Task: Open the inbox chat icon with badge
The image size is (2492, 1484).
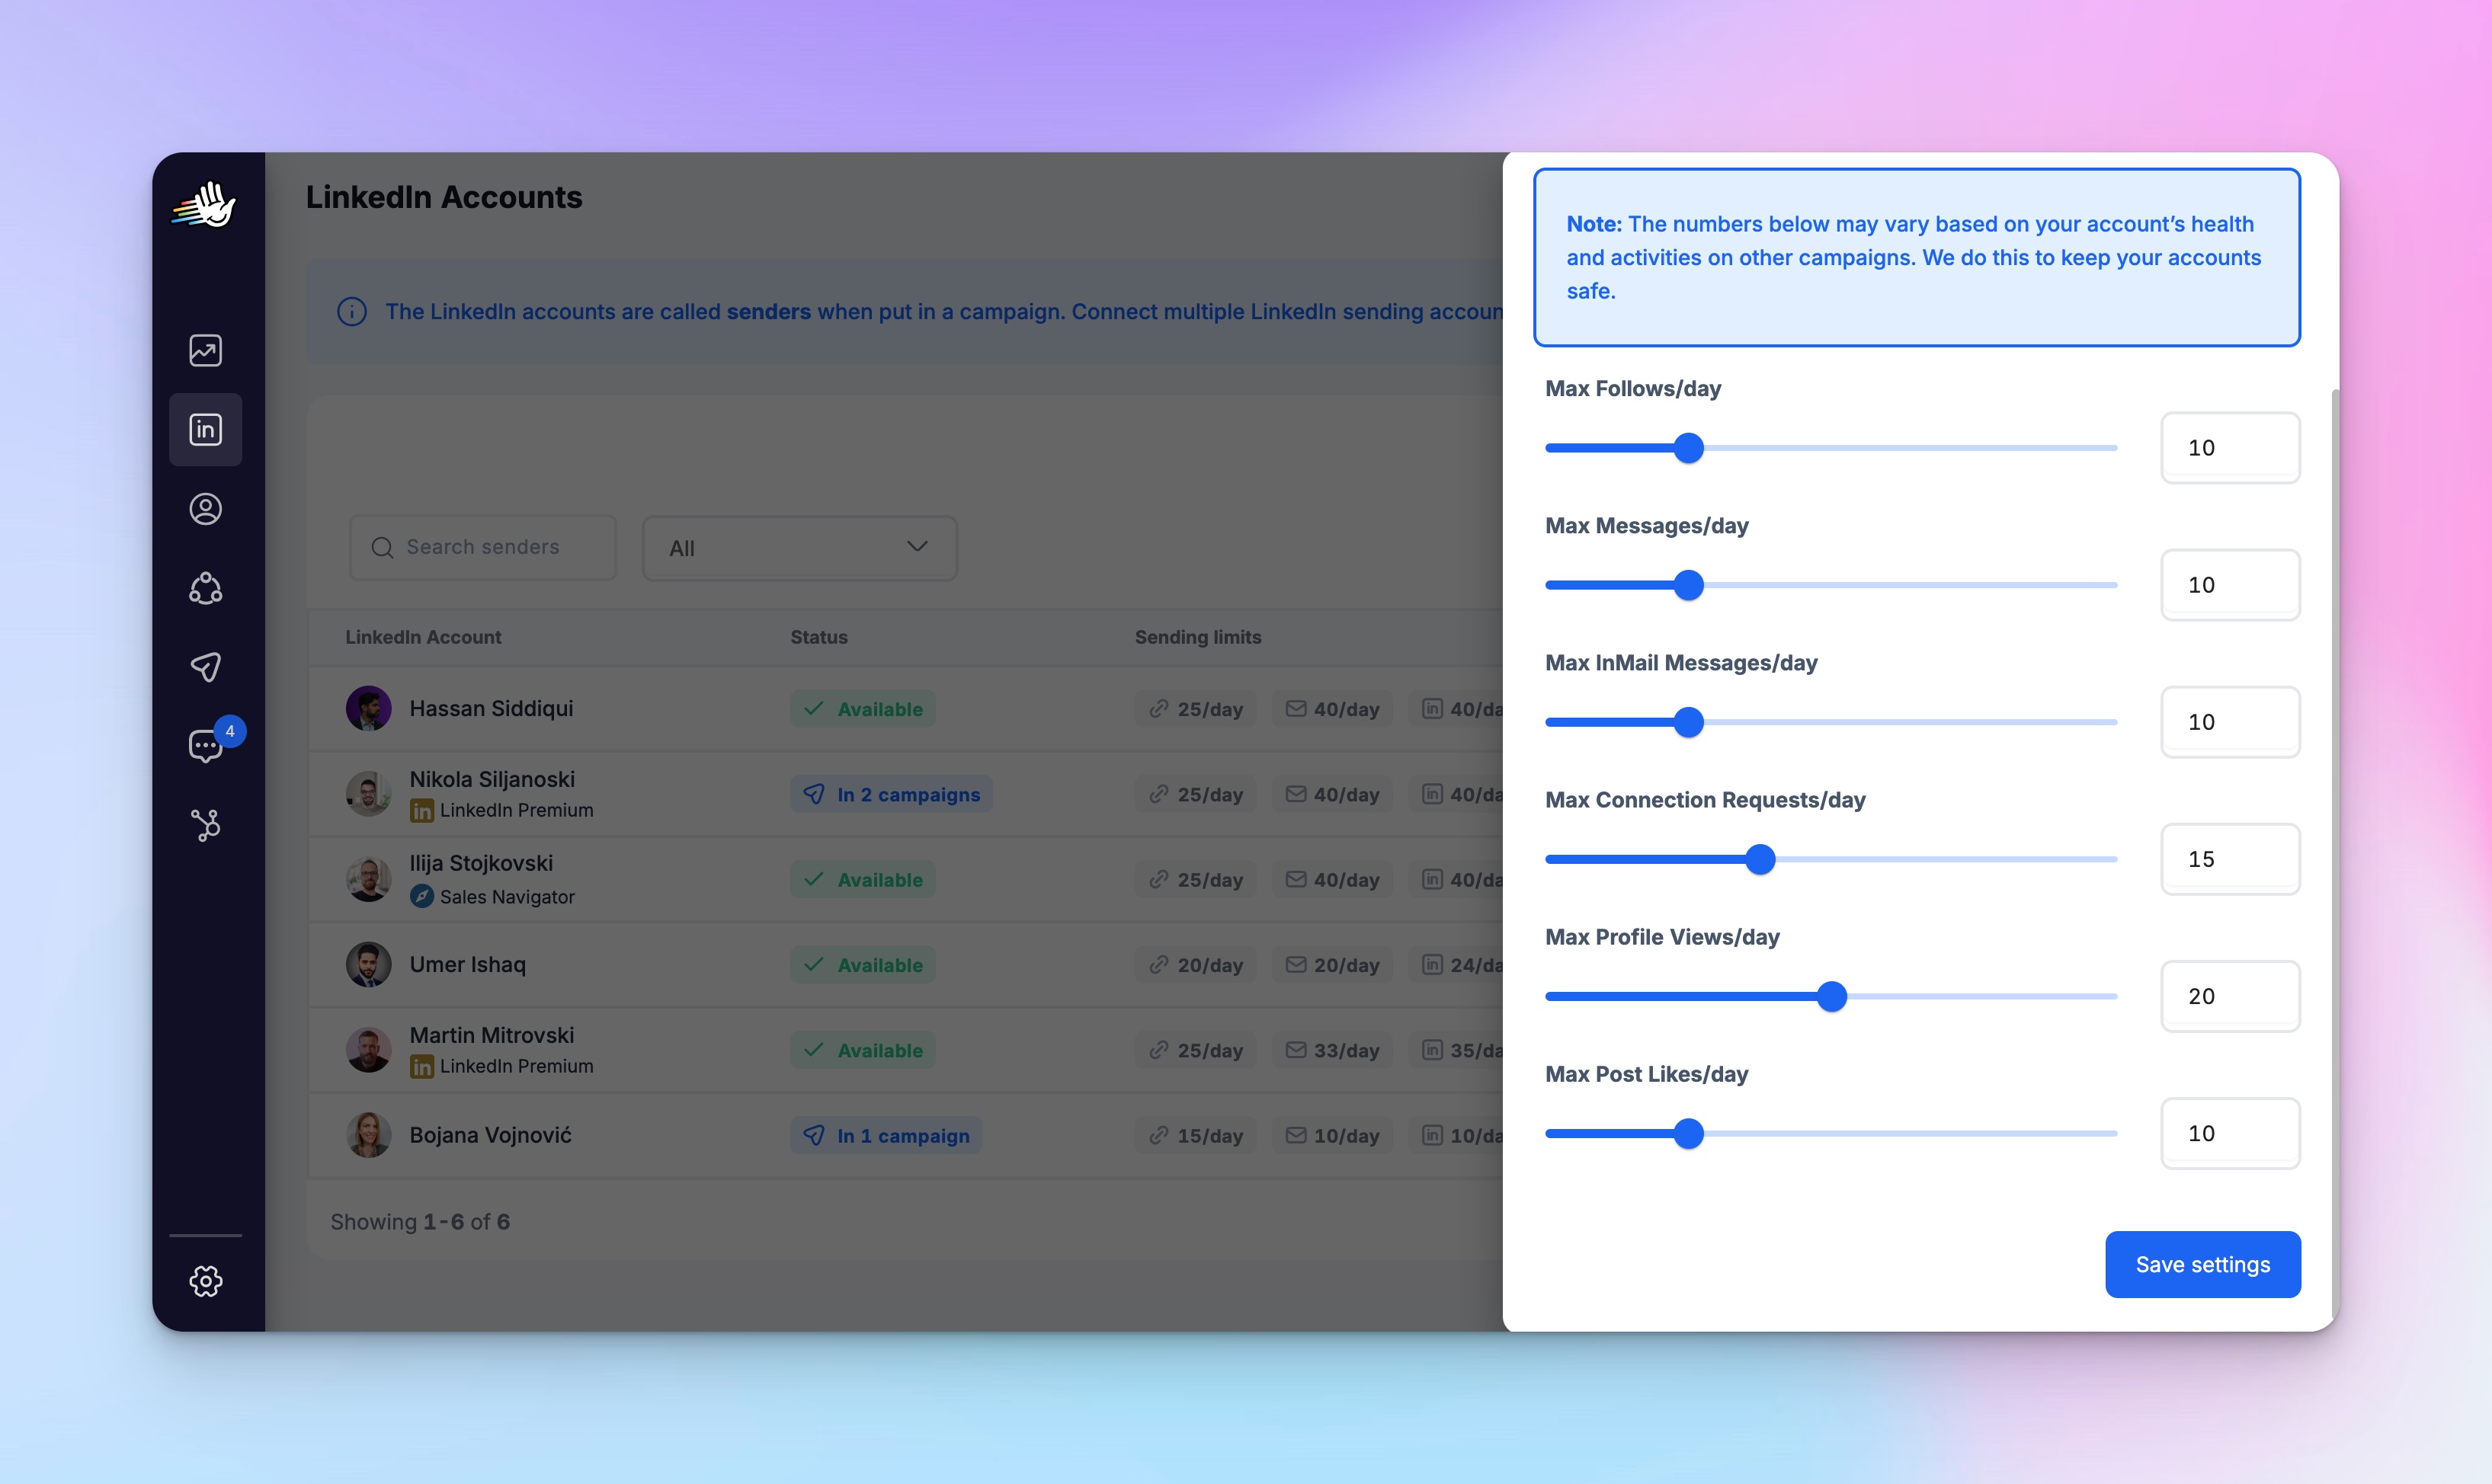Action: [x=205, y=746]
